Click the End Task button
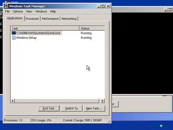173x130 pixels. [x=49, y=108]
